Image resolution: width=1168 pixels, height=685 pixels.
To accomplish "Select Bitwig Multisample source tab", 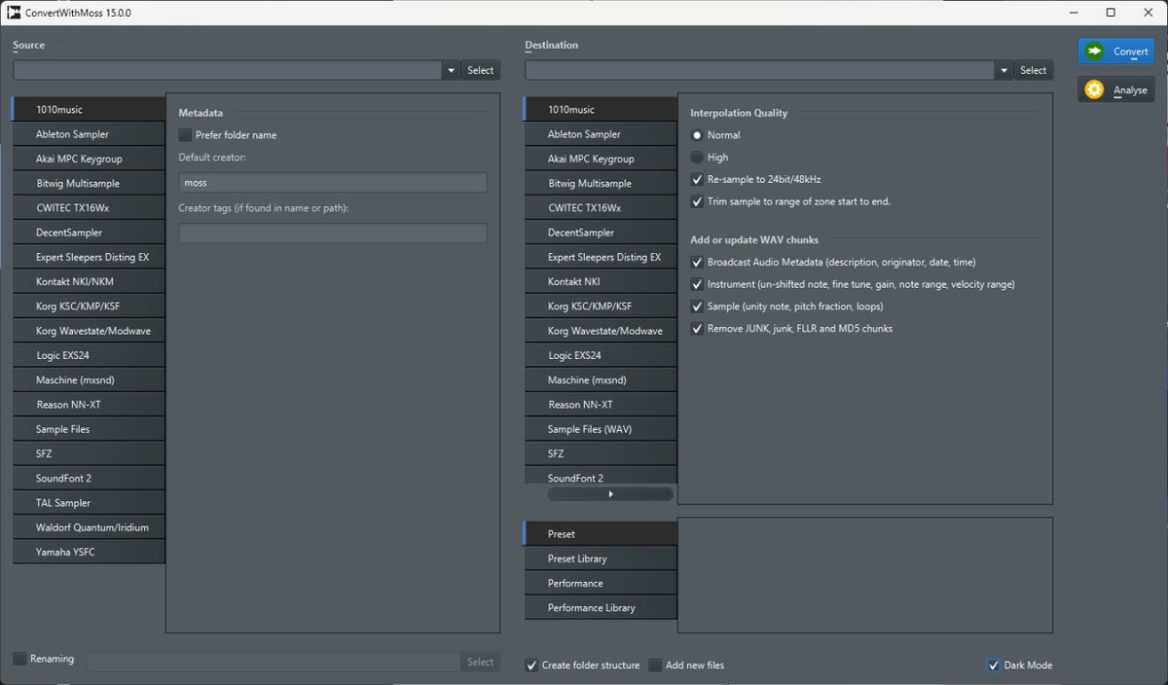I will [90, 183].
